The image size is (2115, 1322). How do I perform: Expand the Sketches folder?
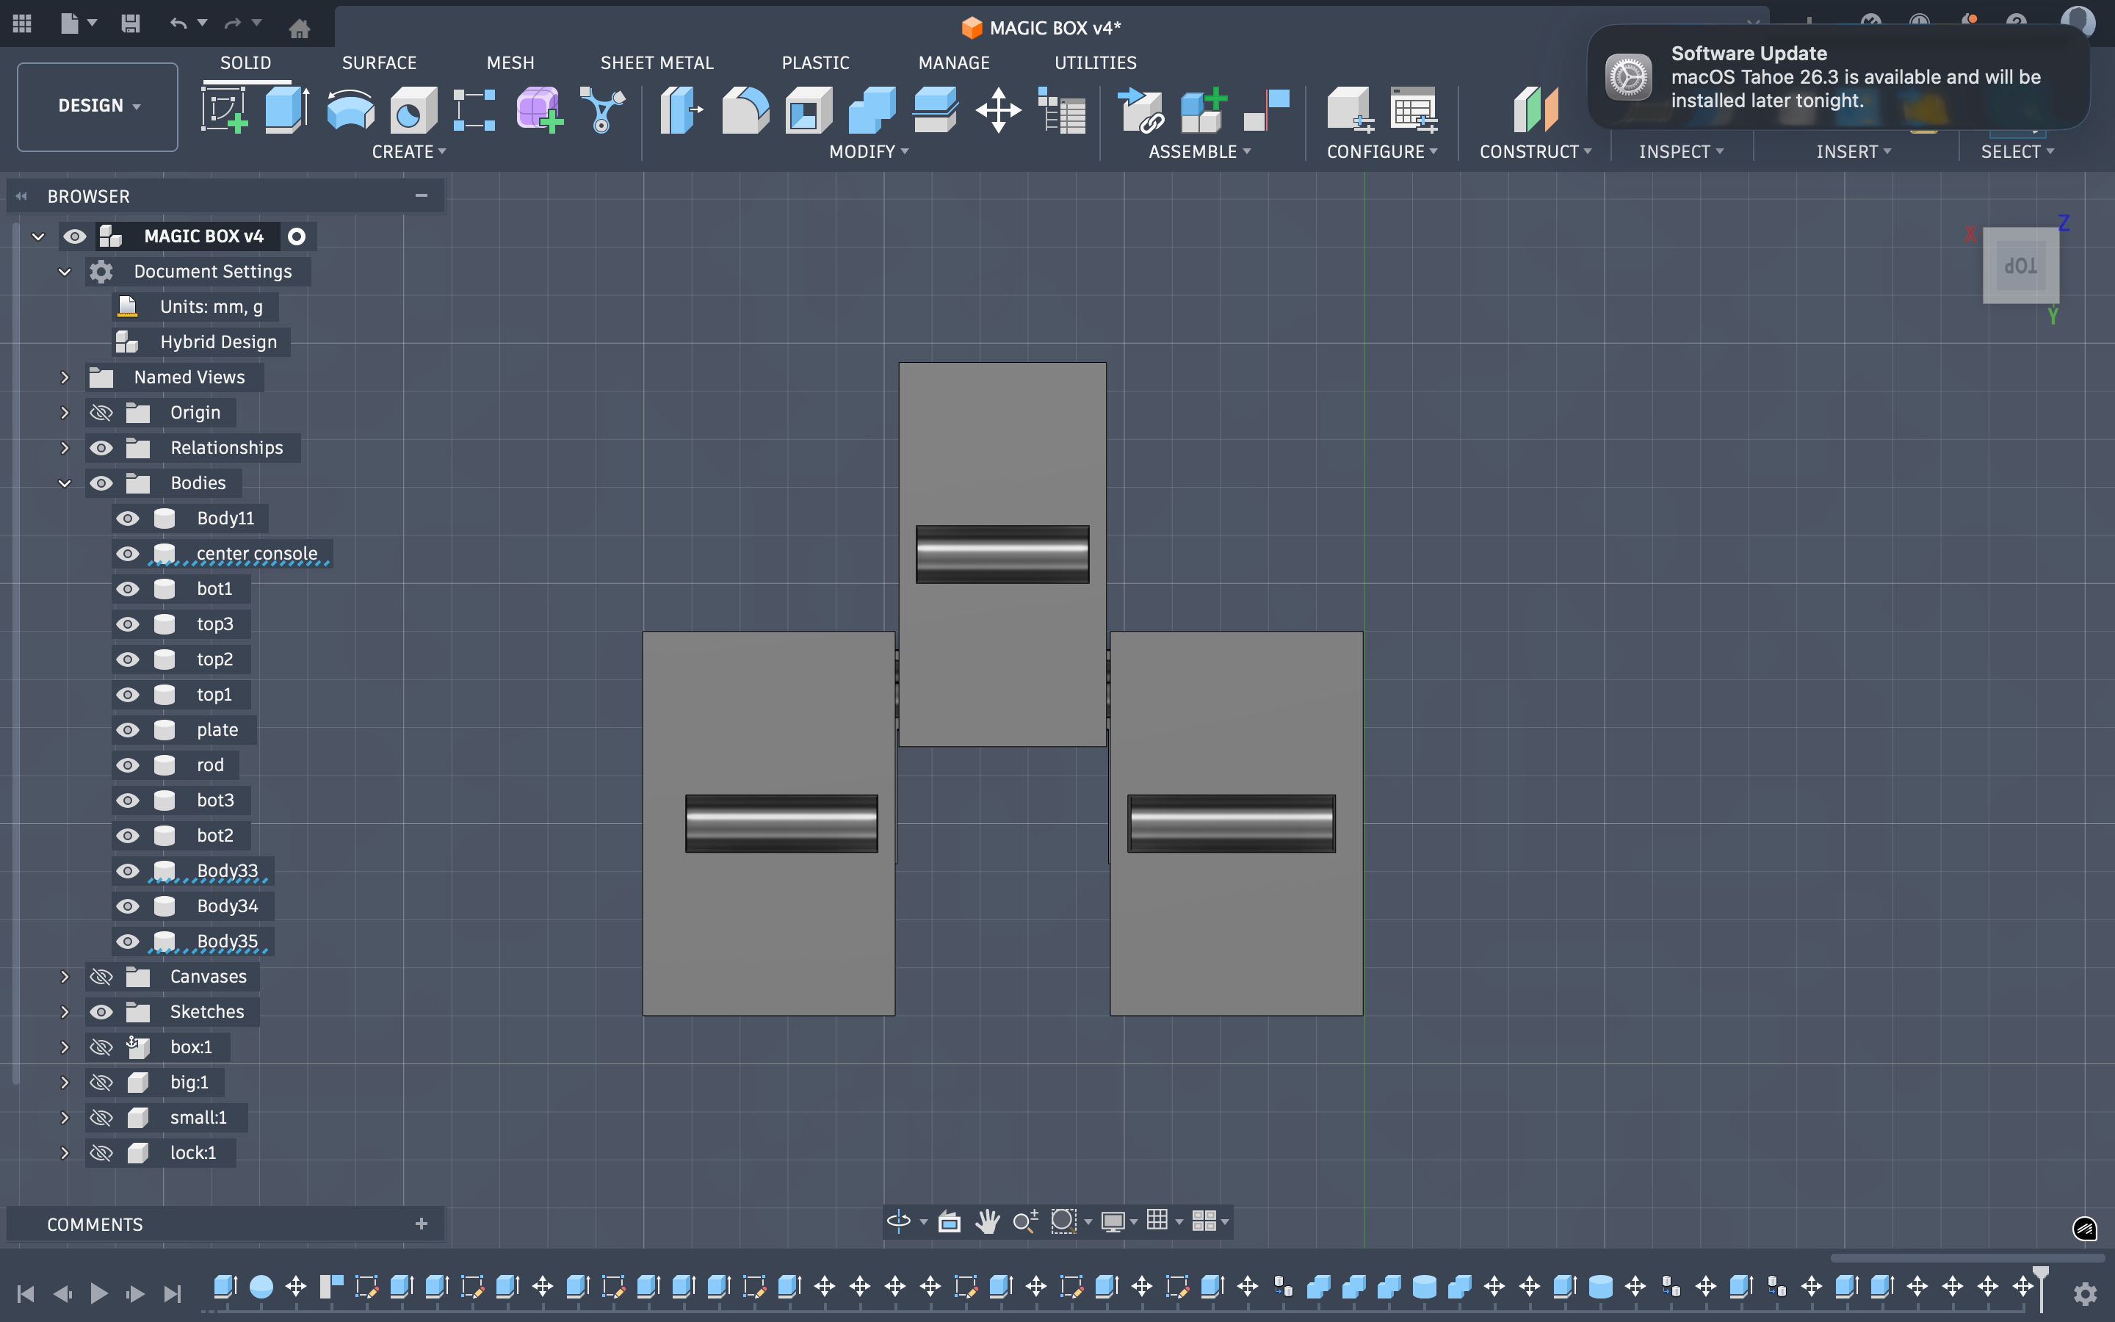pyautogui.click(x=65, y=1011)
